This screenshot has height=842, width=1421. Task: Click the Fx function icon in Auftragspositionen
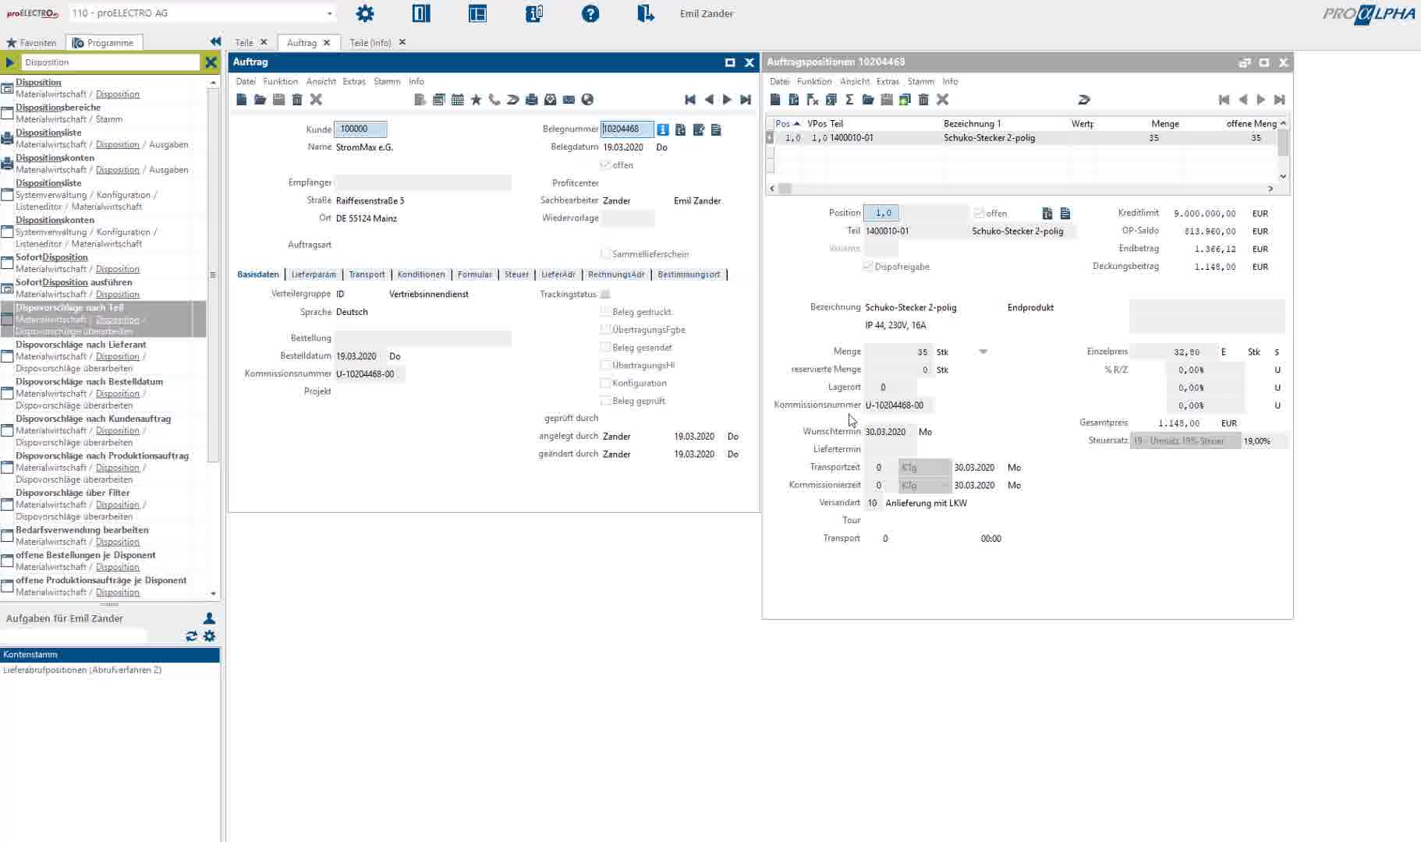(812, 100)
